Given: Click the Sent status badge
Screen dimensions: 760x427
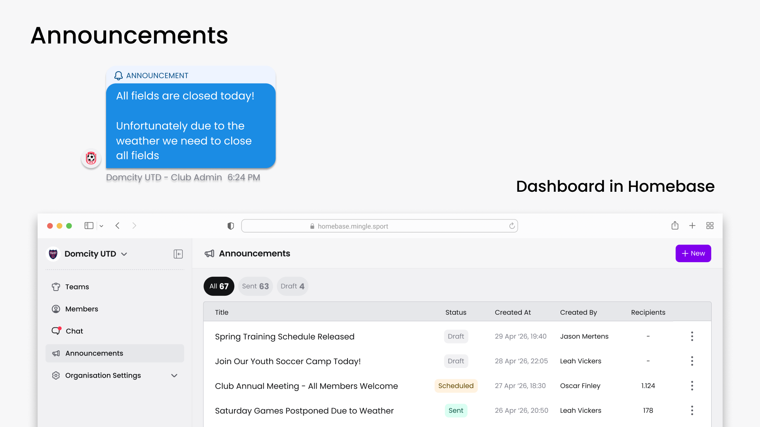Looking at the screenshot, I should [456, 410].
